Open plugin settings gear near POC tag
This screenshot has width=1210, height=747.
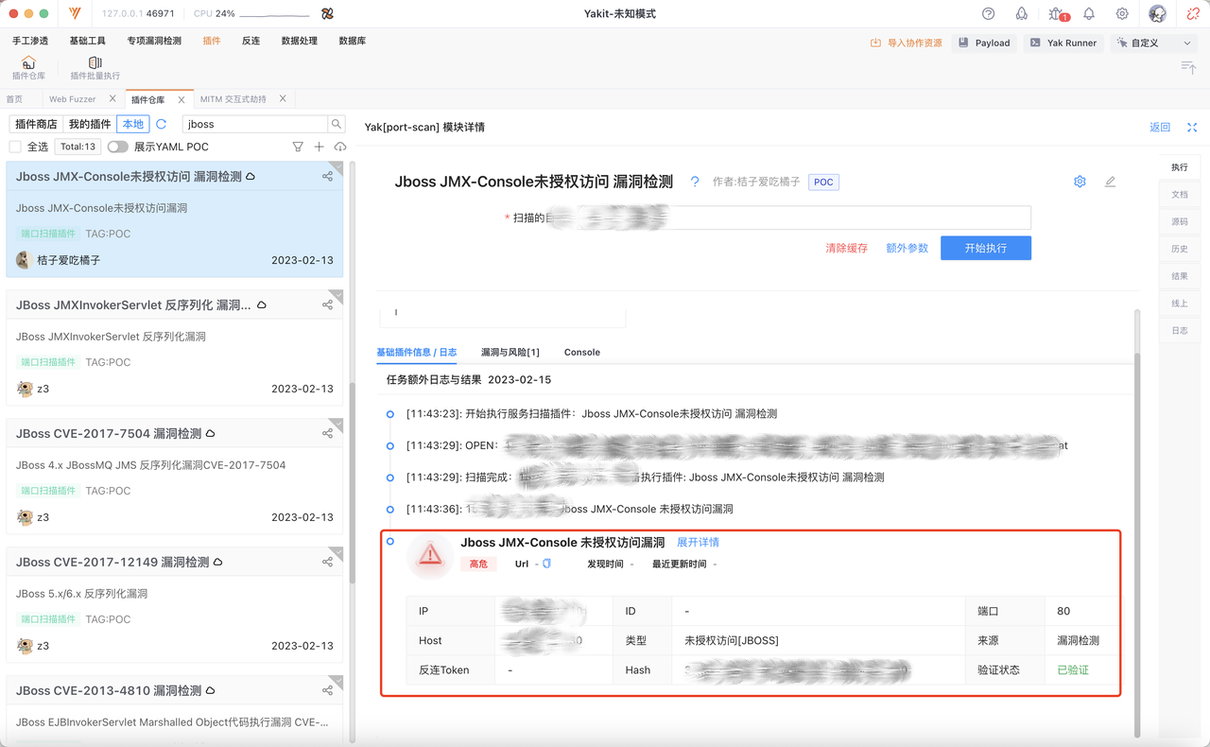(1080, 182)
